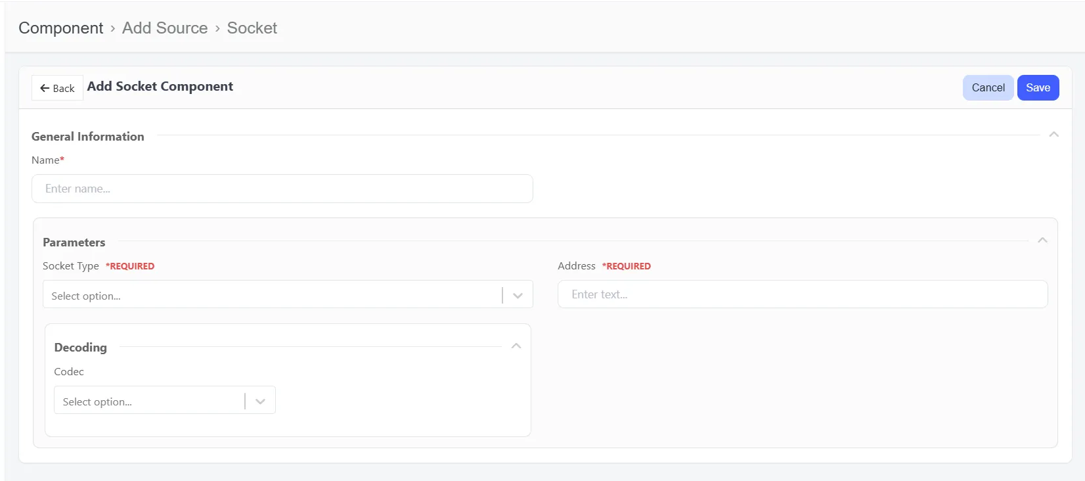Click the Parameters section title
The width and height of the screenshot is (1085, 481).
[74, 242]
